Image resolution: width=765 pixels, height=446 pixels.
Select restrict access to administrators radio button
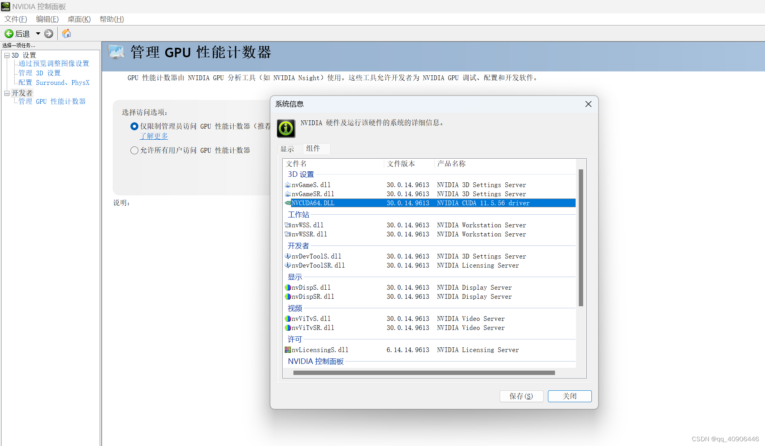click(134, 126)
